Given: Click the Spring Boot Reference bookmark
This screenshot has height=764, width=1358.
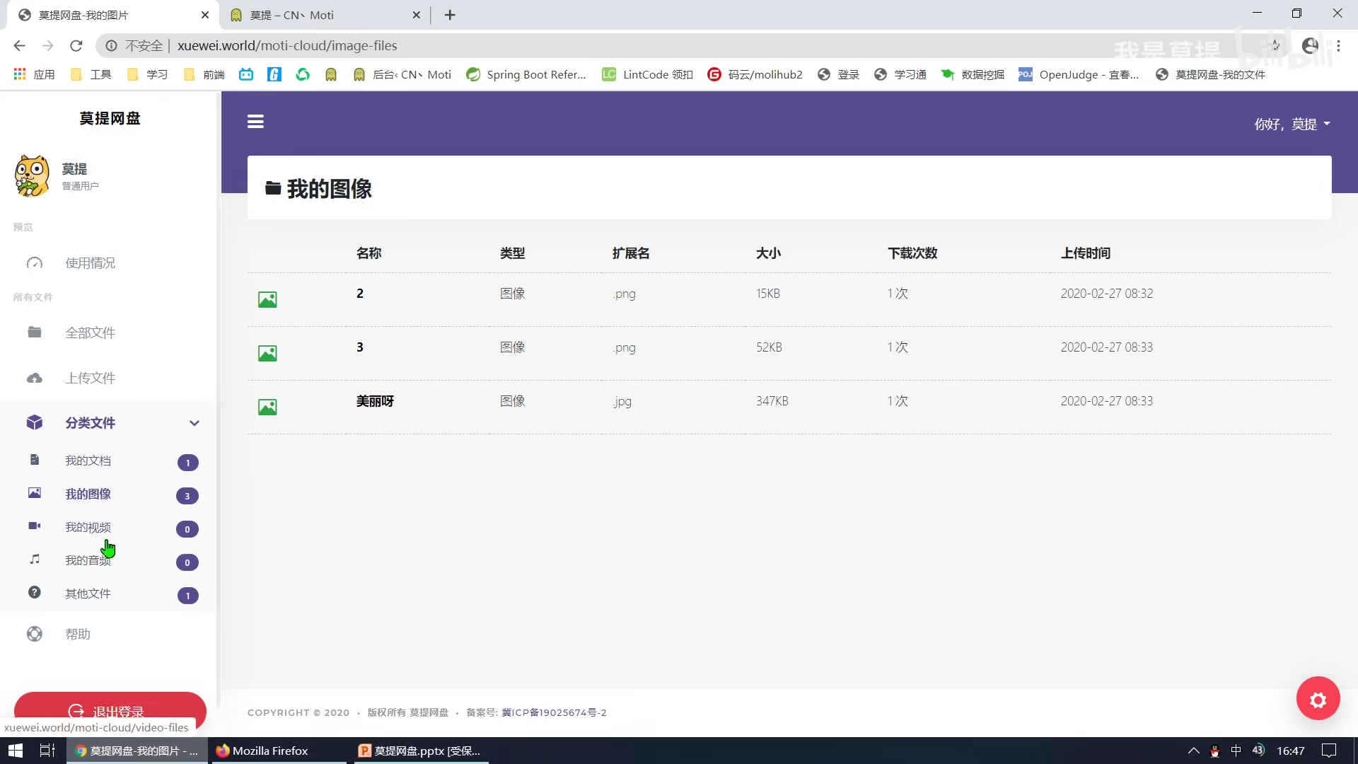Looking at the screenshot, I should (x=527, y=74).
